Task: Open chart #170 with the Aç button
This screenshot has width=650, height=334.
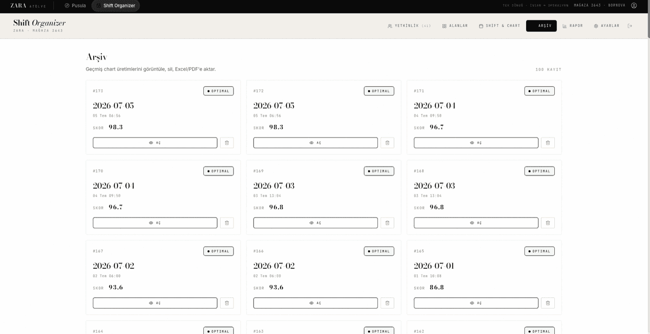Action: [x=155, y=223]
